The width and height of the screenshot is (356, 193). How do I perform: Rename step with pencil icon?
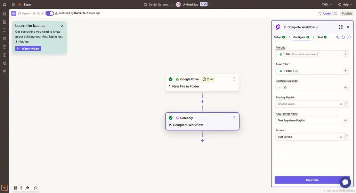click(x=317, y=27)
